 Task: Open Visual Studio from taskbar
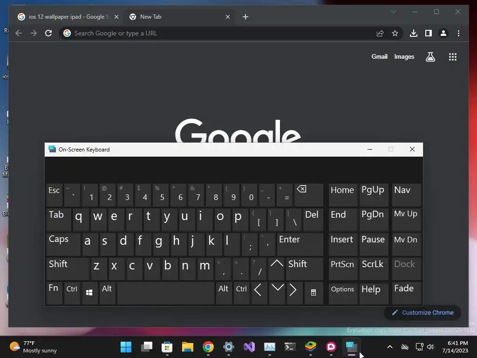pos(249,347)
